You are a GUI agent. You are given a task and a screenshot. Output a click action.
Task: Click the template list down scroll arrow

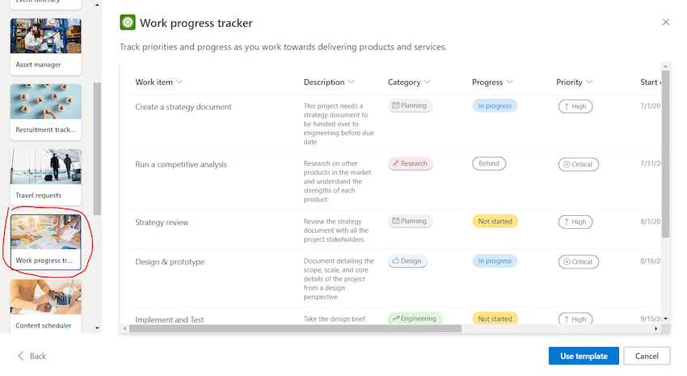coord(97,327)
